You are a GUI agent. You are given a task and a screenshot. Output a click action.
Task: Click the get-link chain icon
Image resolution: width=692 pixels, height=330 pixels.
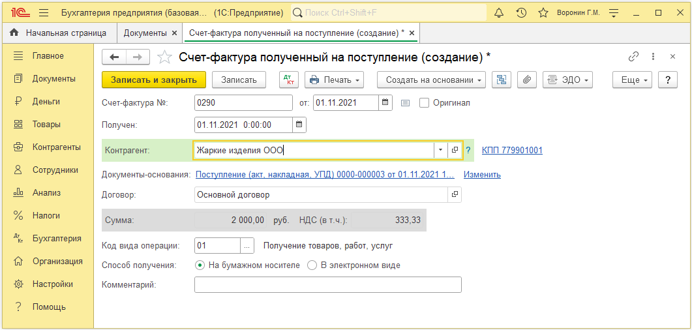(633, 57)
